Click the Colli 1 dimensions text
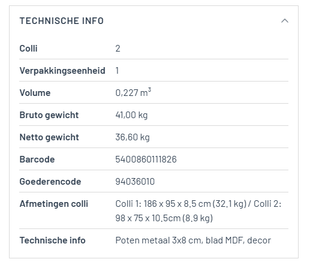The height and width of the screenshot is (268, 310). [180, 204]
